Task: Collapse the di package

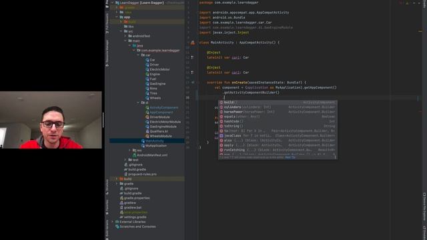Action: click(138, 103)
